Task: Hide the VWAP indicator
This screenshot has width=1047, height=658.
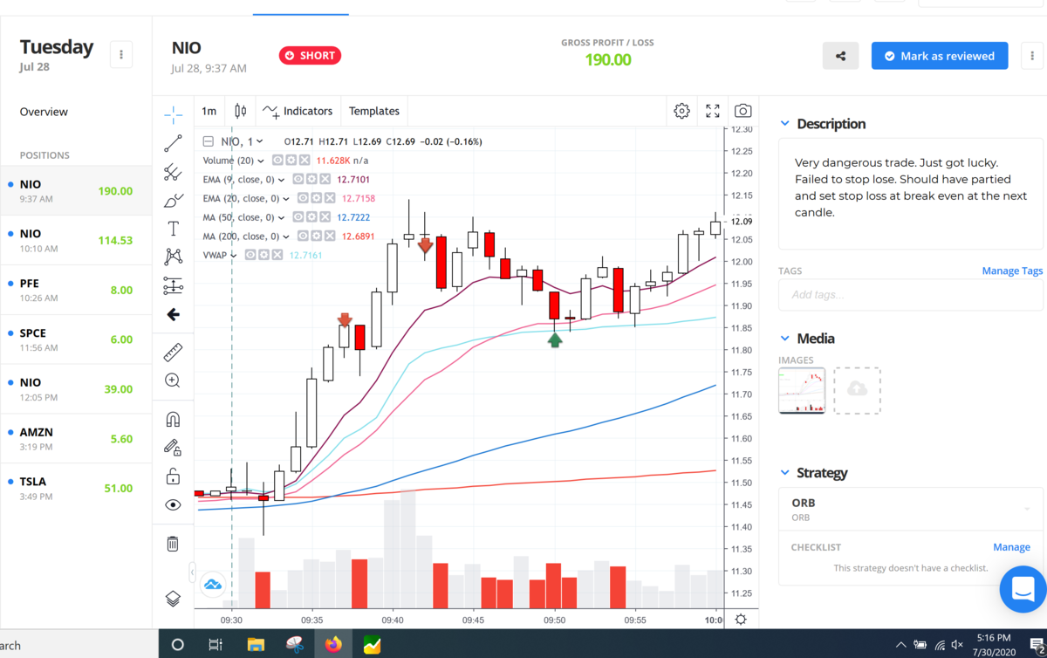Action: click(250, 255)
